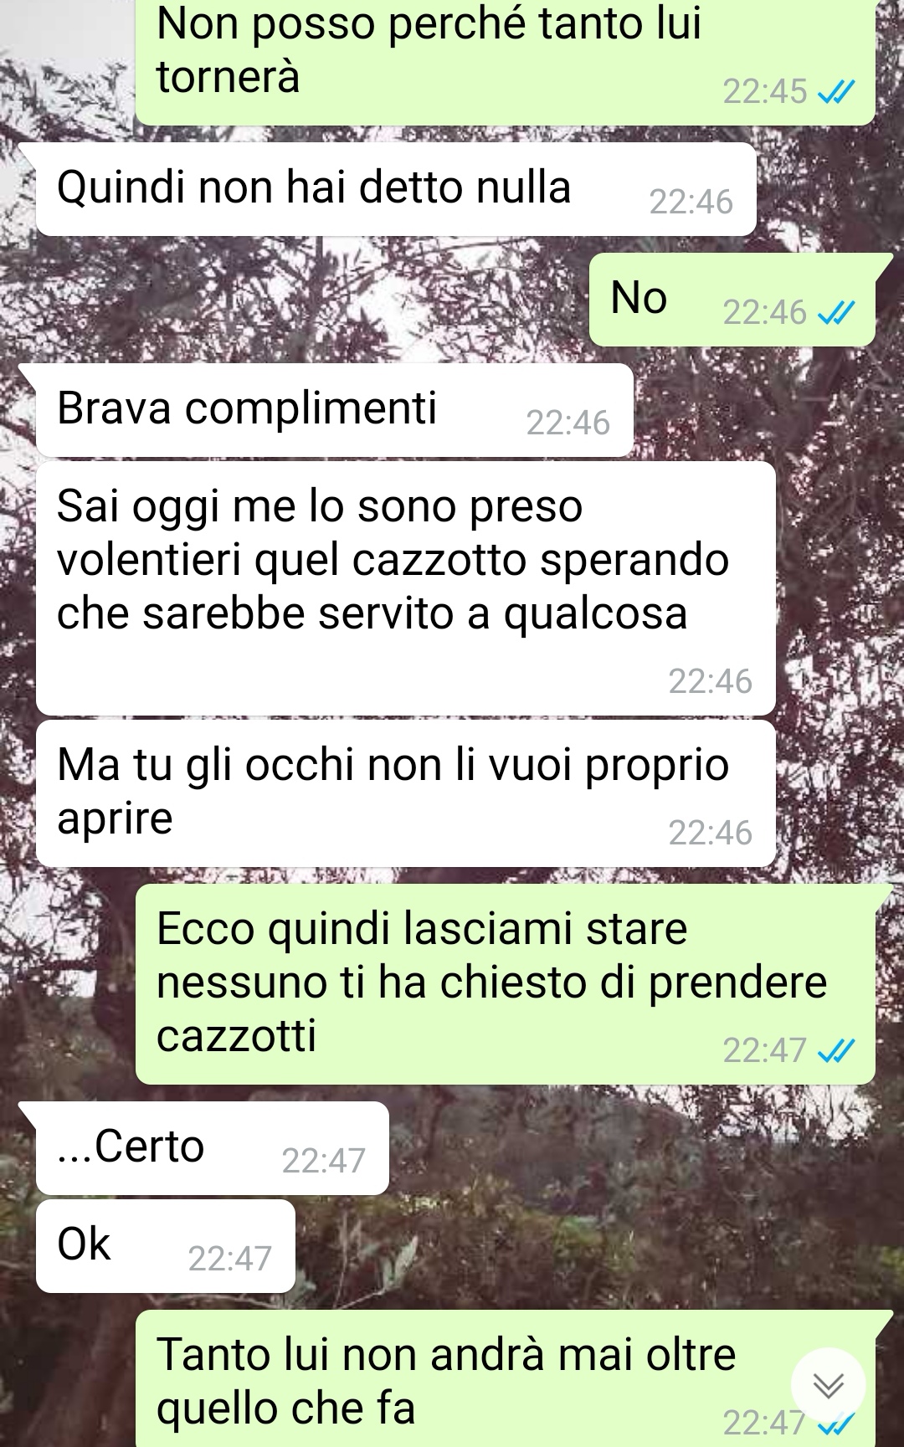Select the sent 'No' message bubble
Viewport: 904px width, 1447px height.
pos(732,300)
